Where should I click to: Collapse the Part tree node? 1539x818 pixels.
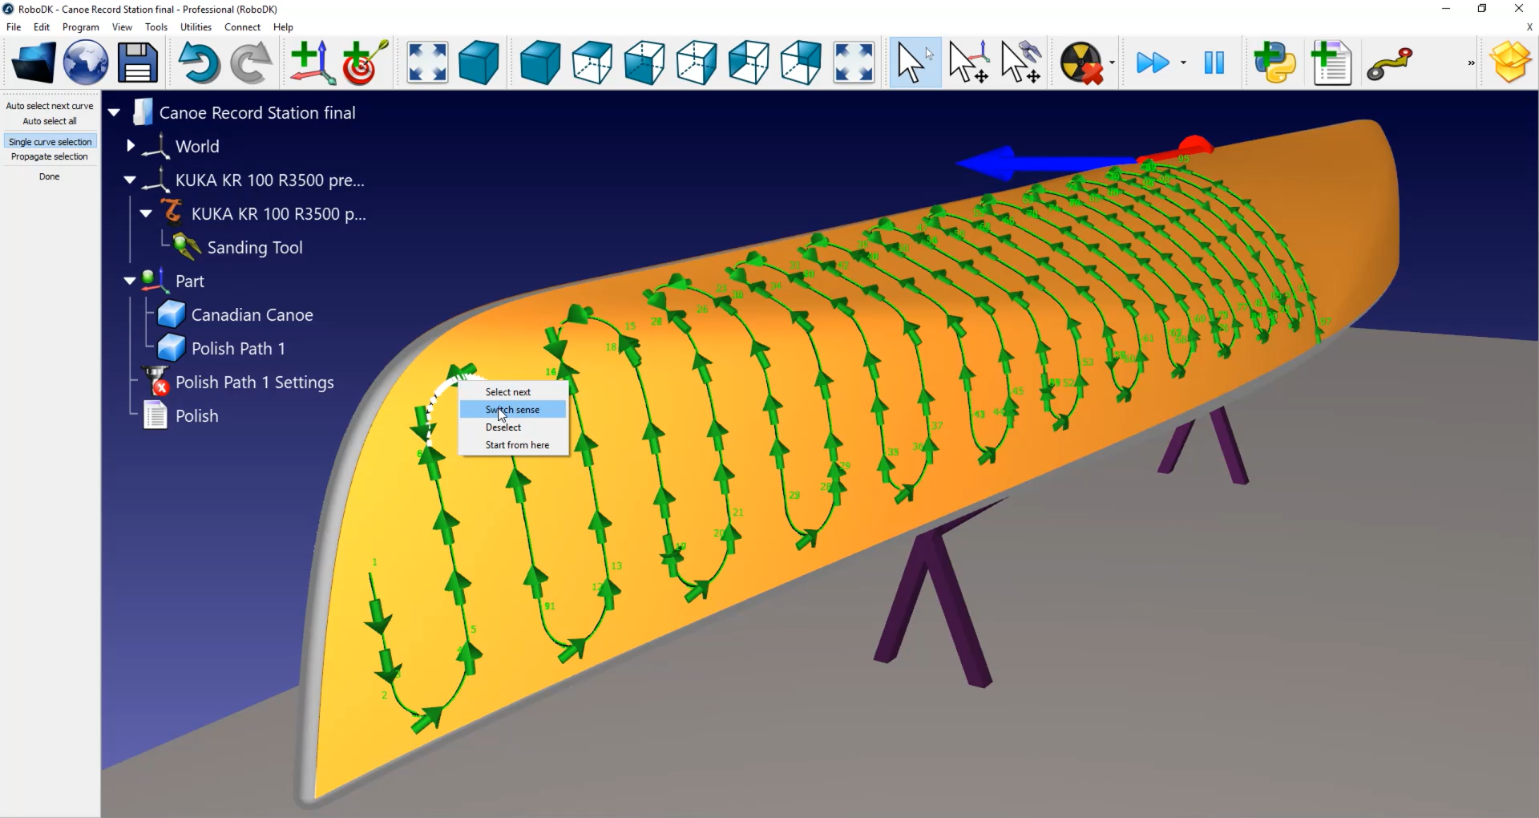(130, 281)
